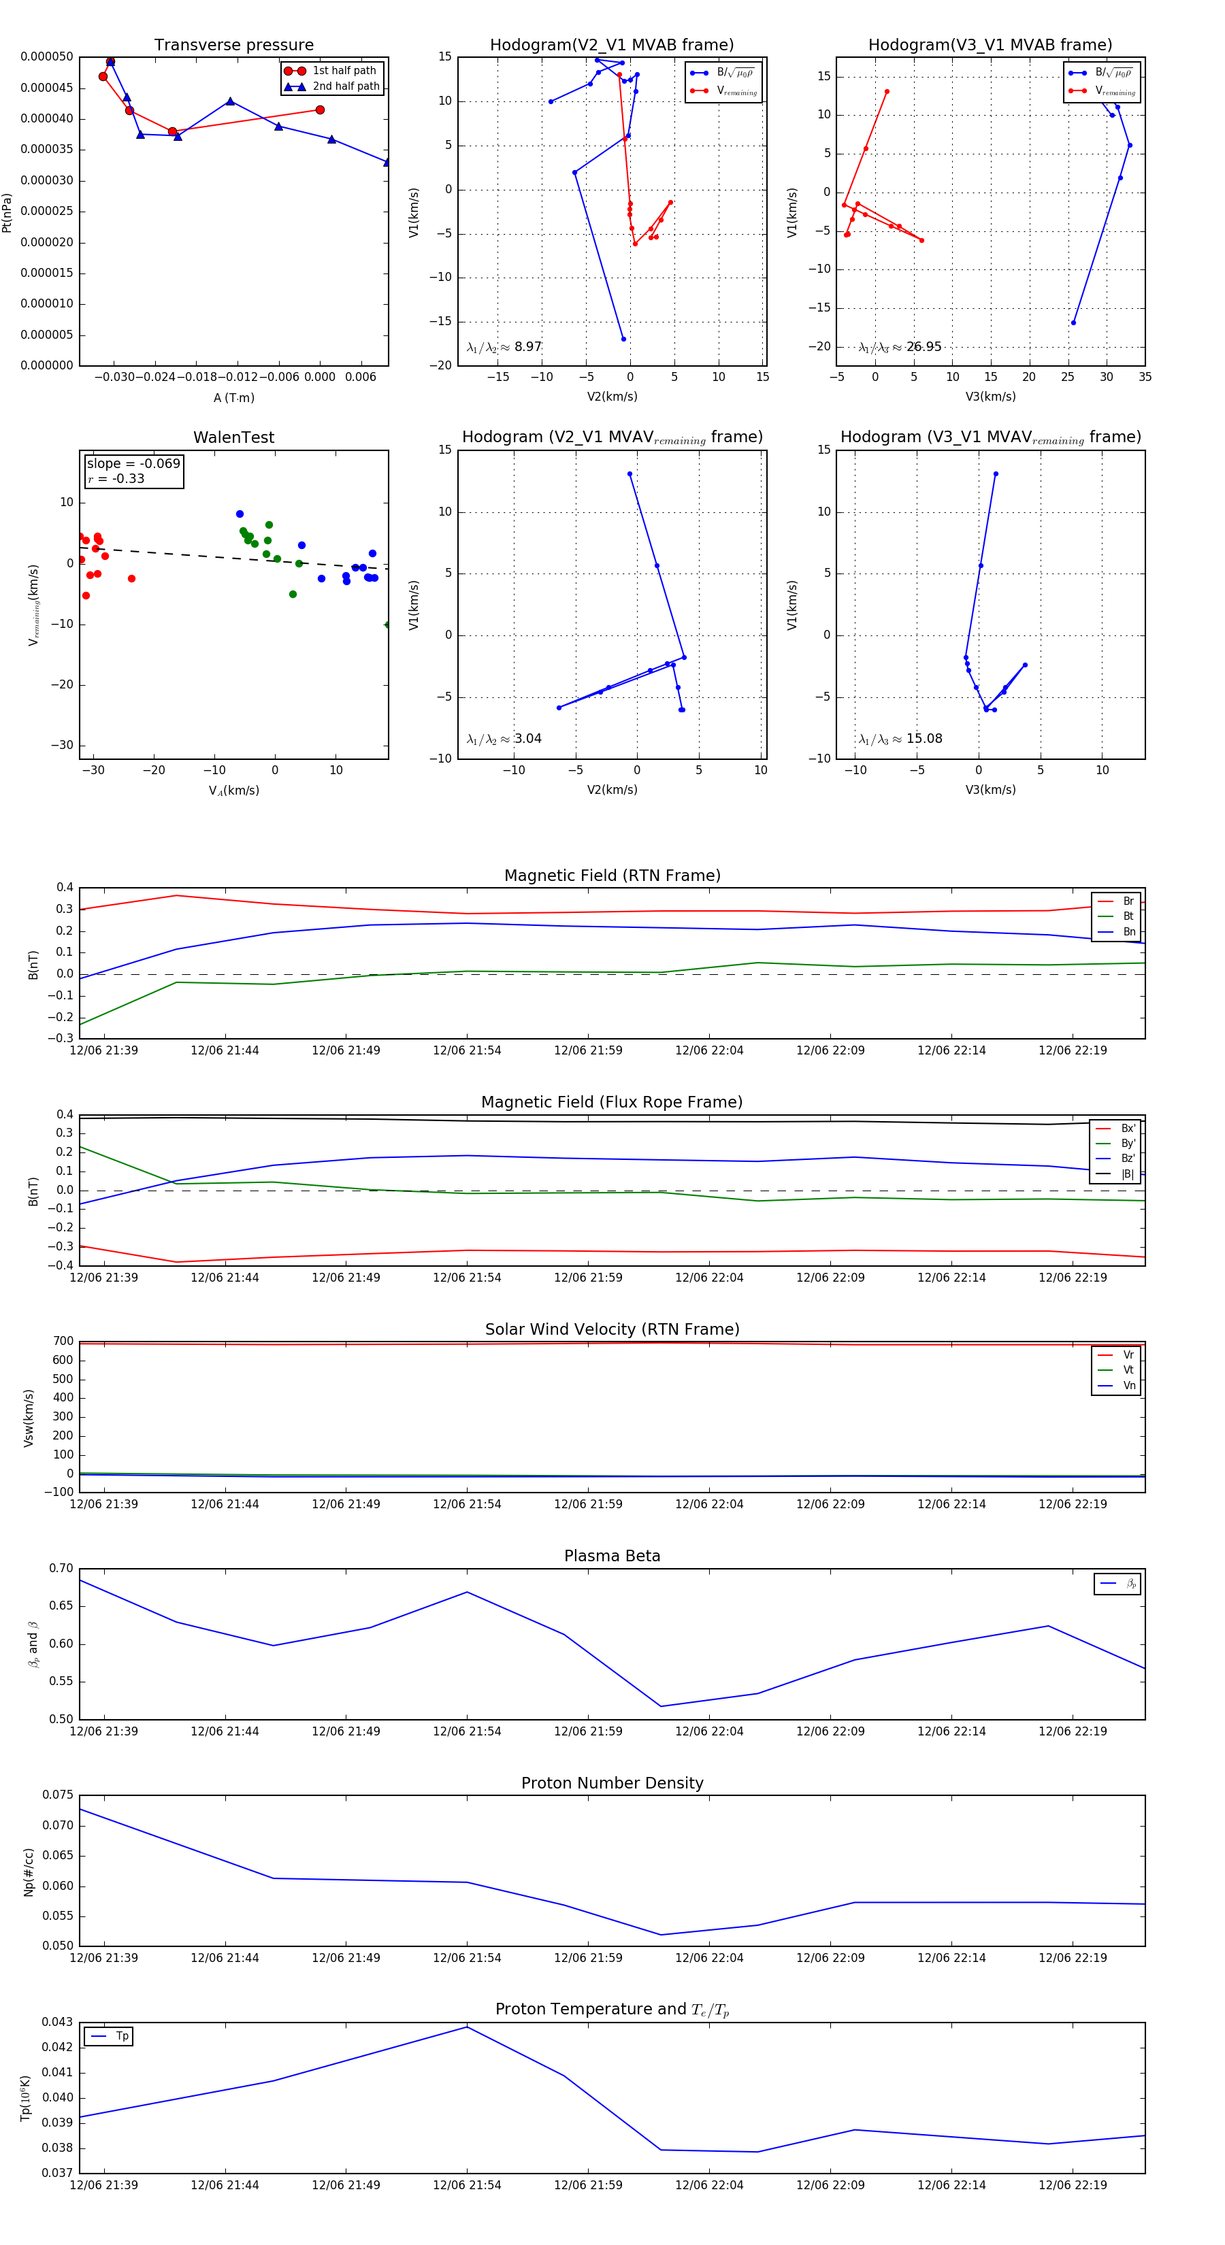The image size is (1225, 2245).
Task: Click '12/06 21:54' tick under the Proton Temperature plot
Action: 468,2185
